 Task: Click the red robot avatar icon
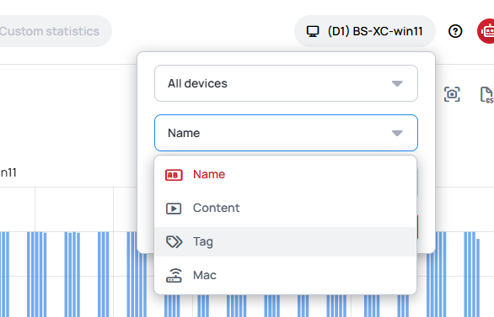click(x=486, y=31)
